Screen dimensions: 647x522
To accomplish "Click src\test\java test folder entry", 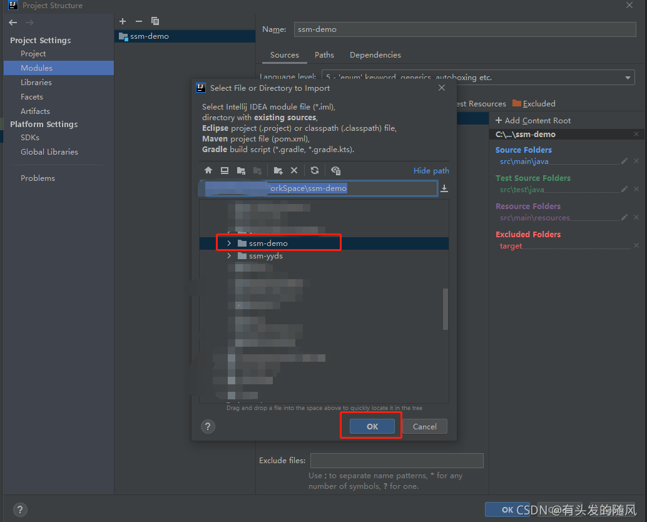I will tap(522, 190).
